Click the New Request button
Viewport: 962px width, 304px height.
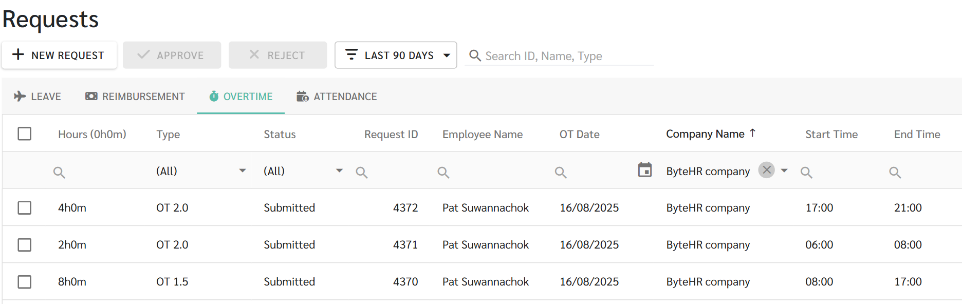(59, 55)
